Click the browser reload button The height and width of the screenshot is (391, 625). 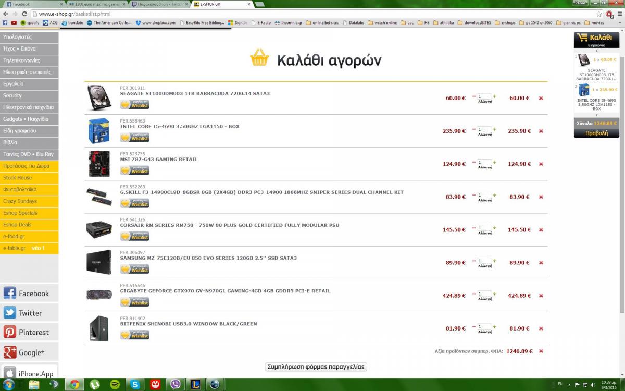tap(25, 14)
